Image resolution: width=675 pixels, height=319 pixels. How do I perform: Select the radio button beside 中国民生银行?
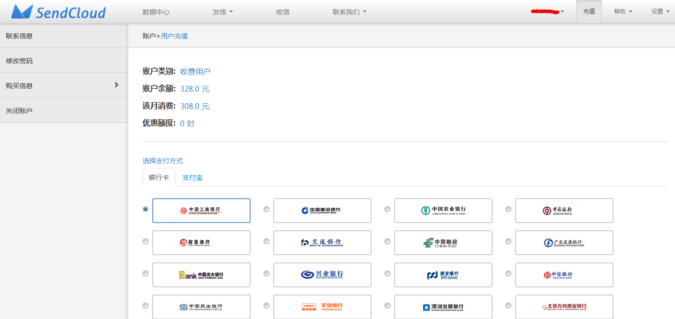[145, 306]
